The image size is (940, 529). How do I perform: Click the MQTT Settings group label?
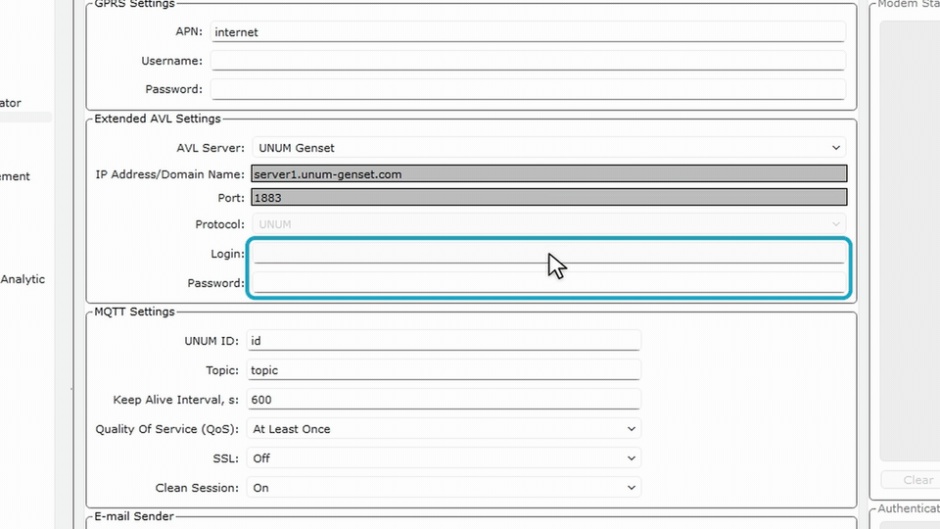(134, 312)
